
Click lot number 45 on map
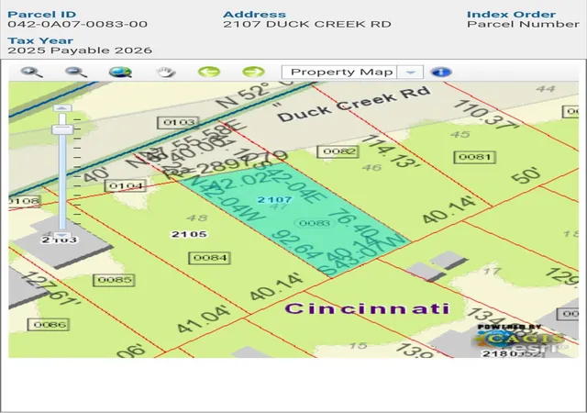[x=460, y=134]
